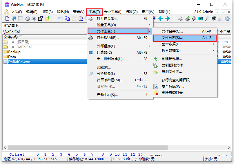Expand the 拆分数据(D) submenu
The height and width of the screenshot is (164, 234).
click(185, 51)
